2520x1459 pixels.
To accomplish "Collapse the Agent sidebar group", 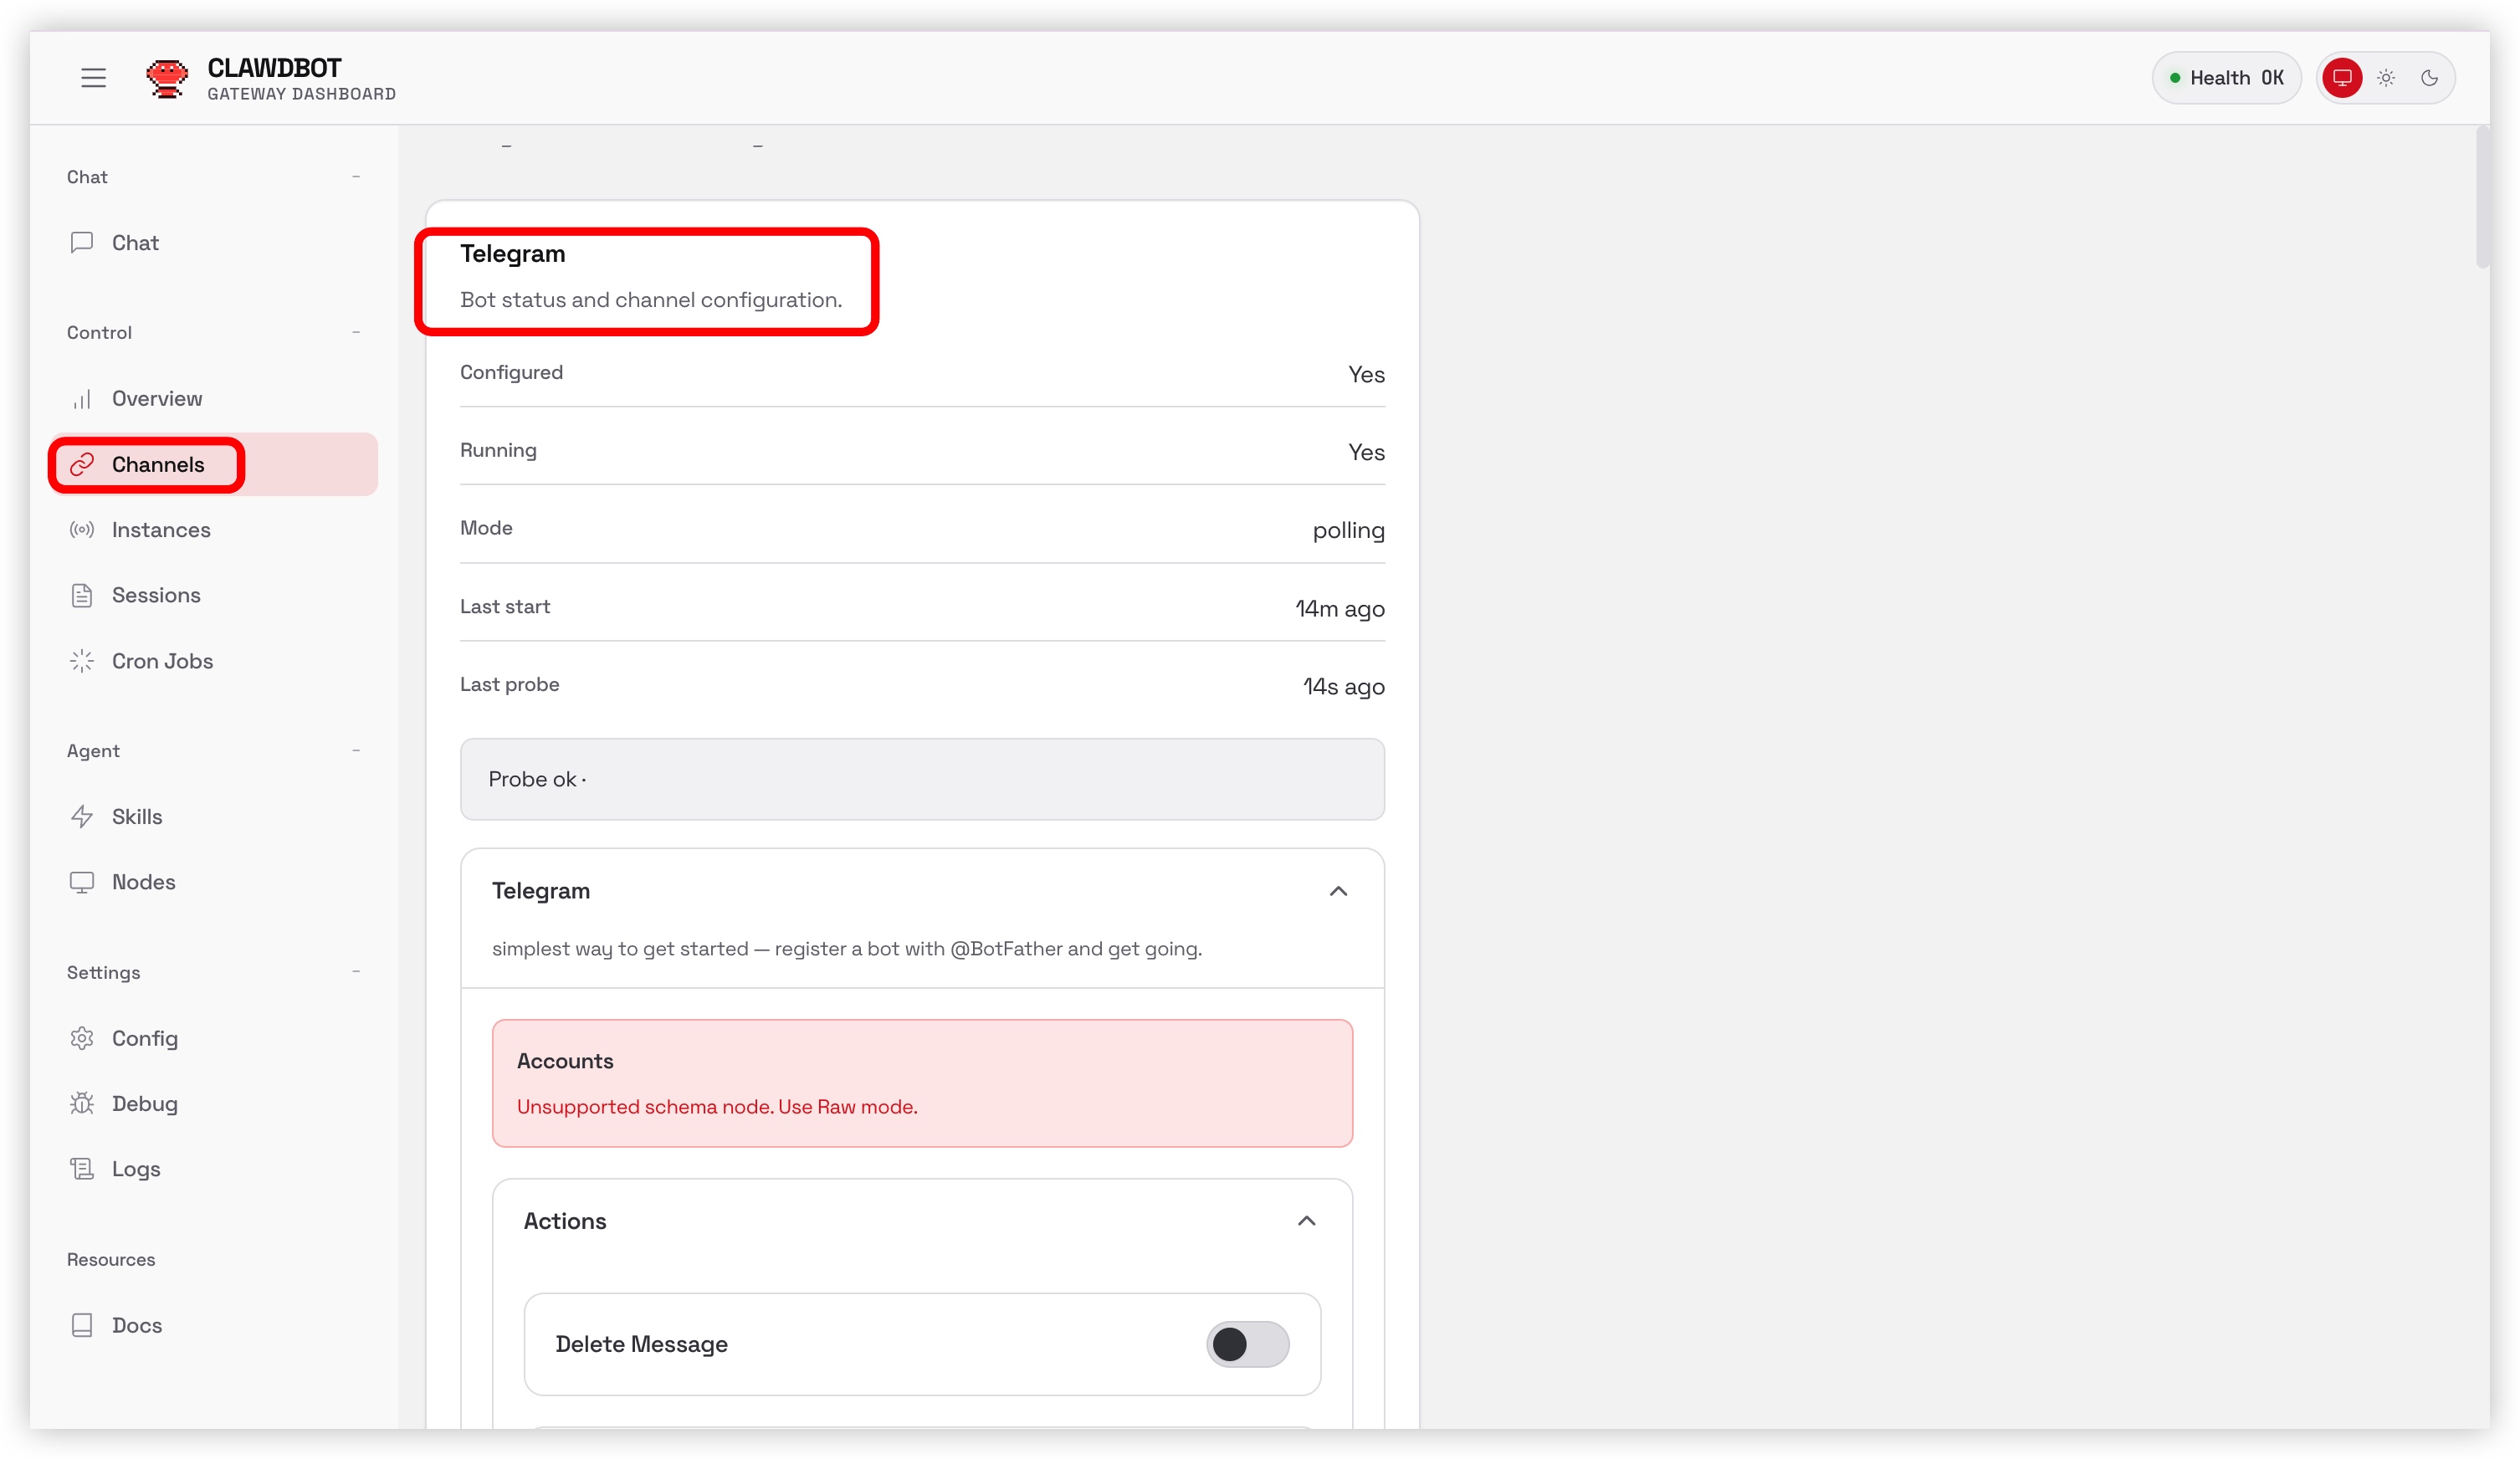I will [x=356, y=750].
